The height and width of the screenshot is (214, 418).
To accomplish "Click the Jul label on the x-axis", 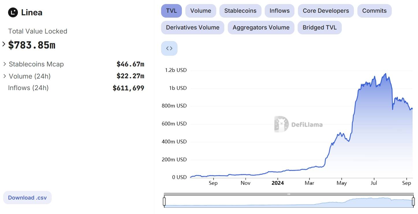I will point(374,183).
